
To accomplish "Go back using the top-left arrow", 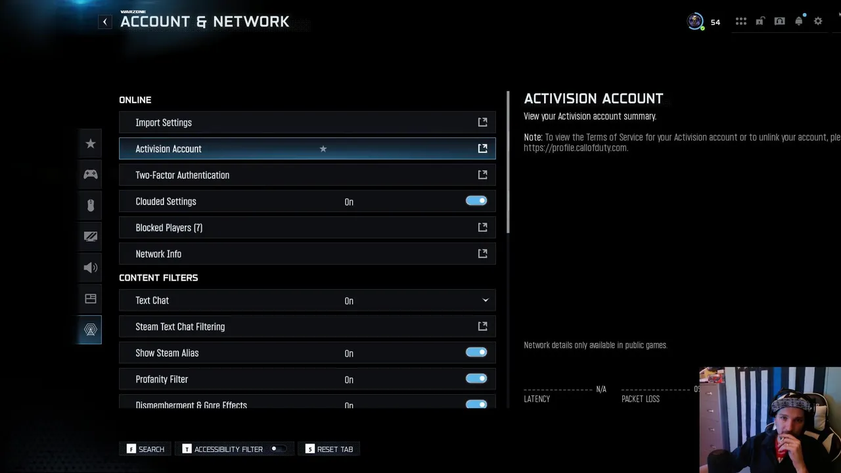I will coord(105,22).
